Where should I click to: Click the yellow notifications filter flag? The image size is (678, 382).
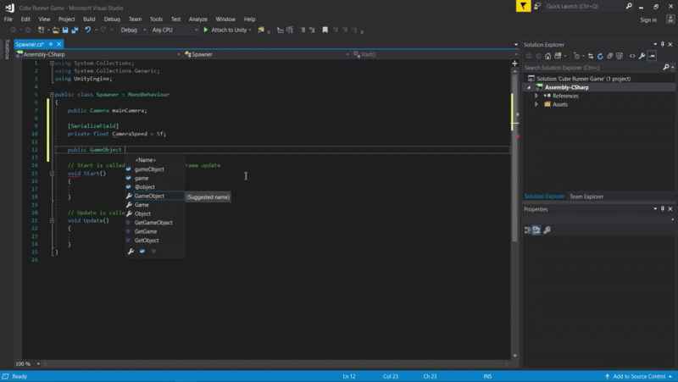pyautogui.click(x=523, y=6)
